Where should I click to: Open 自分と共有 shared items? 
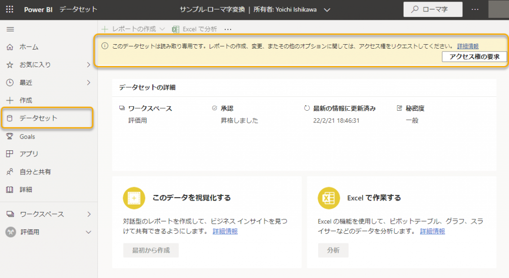coord(35,172)
